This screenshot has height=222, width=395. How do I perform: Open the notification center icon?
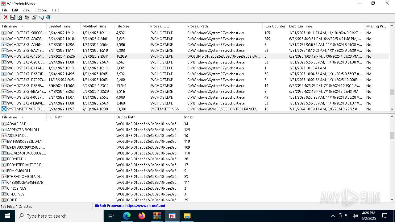tap(385, 216)
